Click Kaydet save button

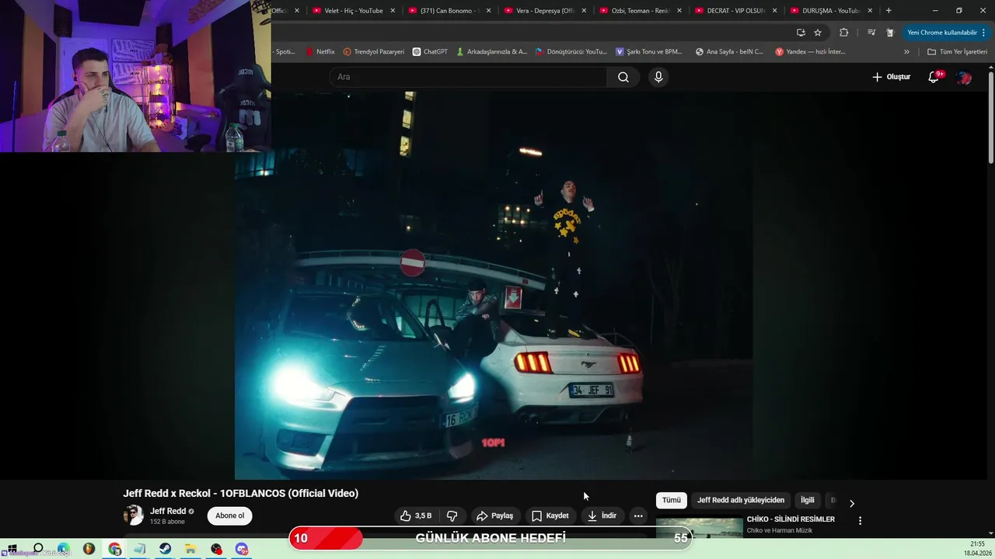[x=550, y=516]
